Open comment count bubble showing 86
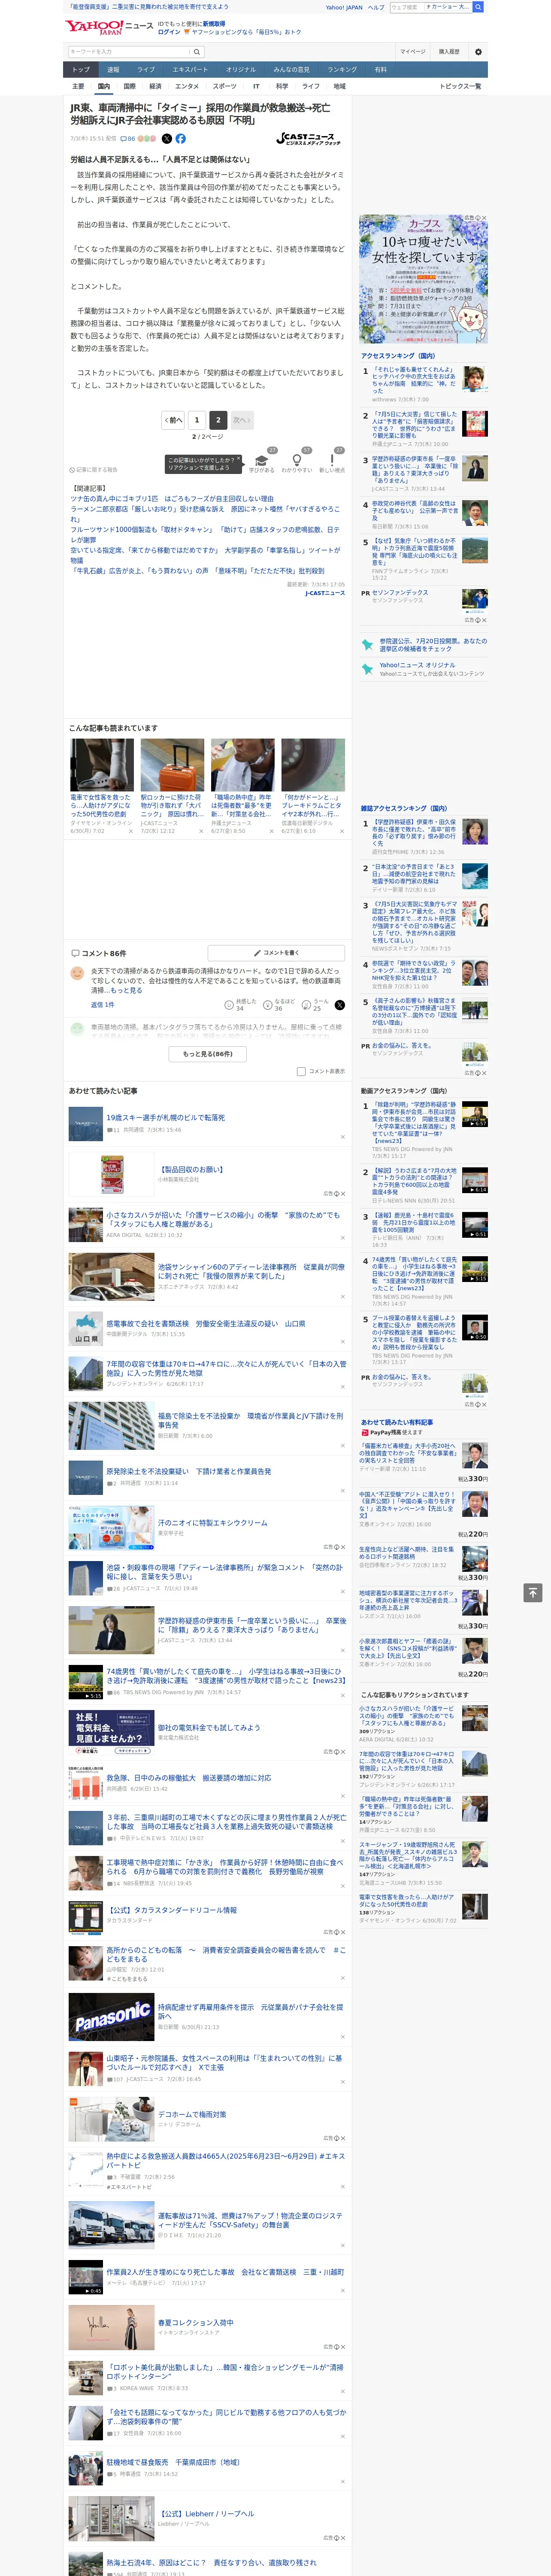The height and width of the screenshot is (2576, 551). coord(128,139)
